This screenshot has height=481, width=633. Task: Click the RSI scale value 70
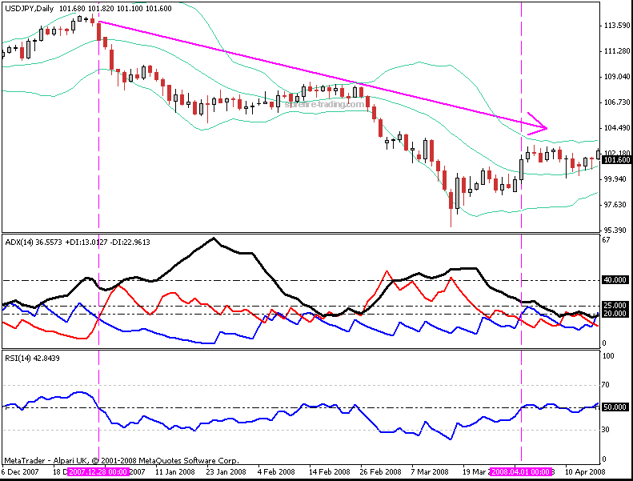(x=605, y=385)
